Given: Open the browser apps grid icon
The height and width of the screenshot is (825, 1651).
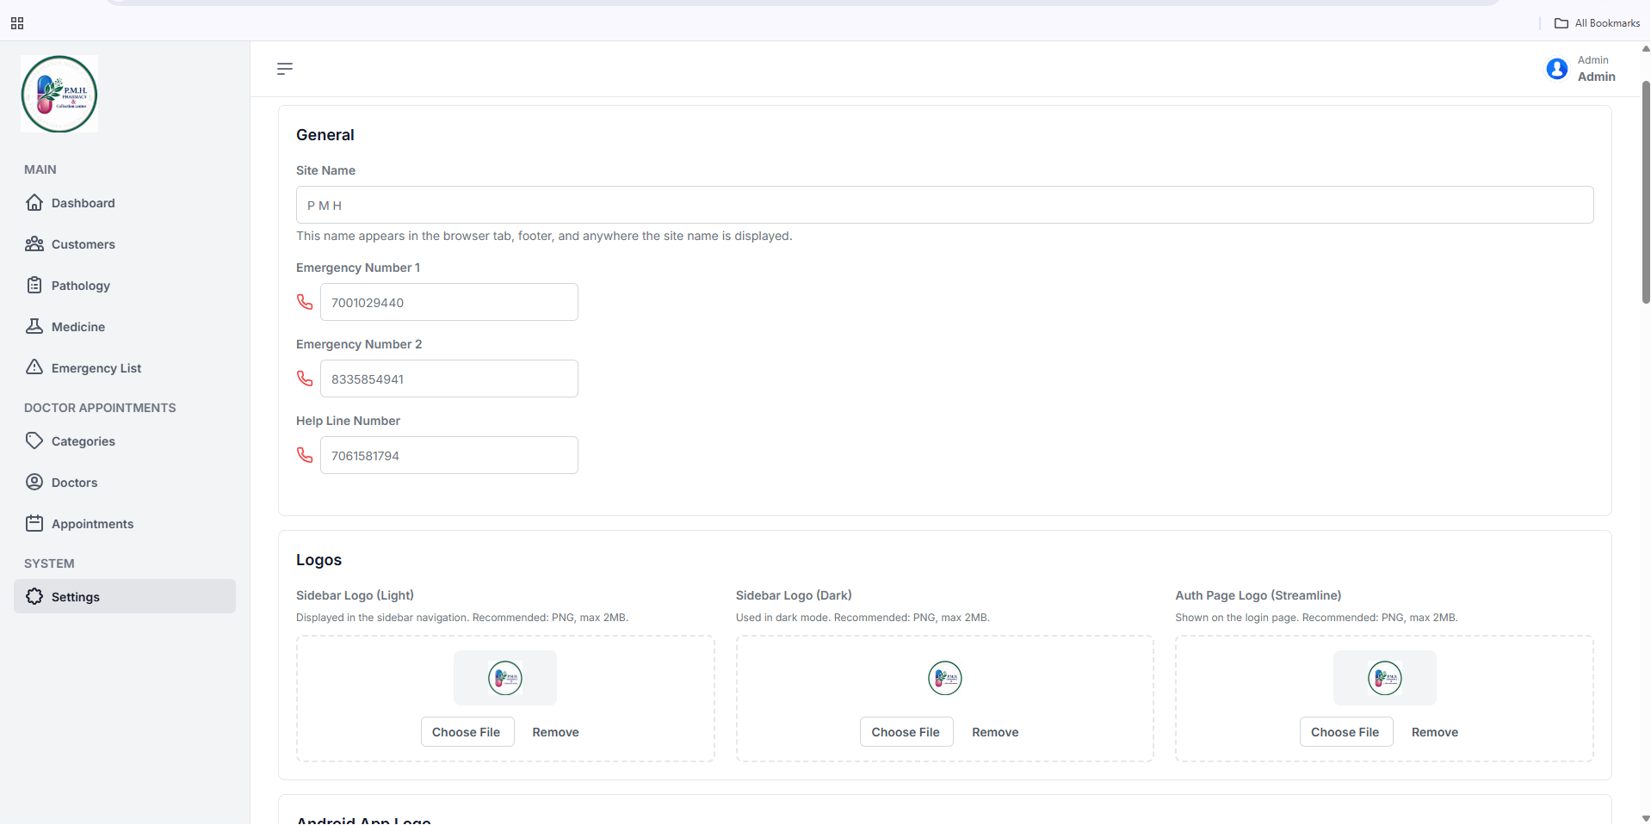Looking at the screenshot, I should pyautogui.click(x=17, y=23).
